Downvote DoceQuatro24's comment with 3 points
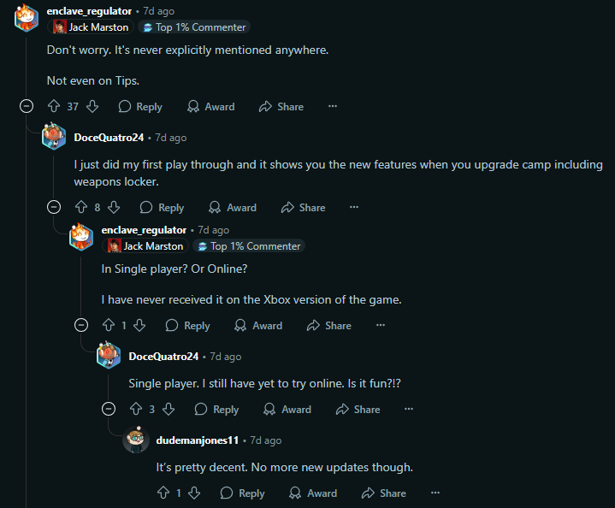The image size is (615, 508). coord(170,410)
